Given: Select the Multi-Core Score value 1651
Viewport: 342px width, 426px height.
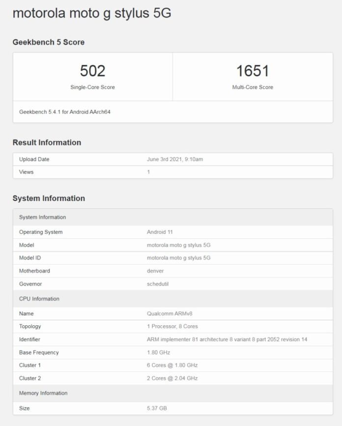Looking at the screenshot, I should pos(253,71).
